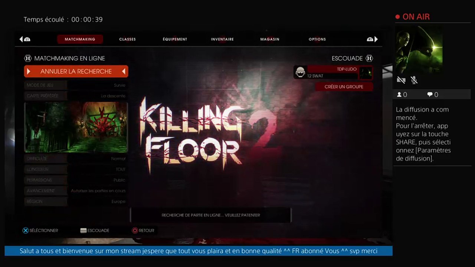Click Créer un groupe button
Image resolution: width=475 pixels, height=267 pixels.
344,86
